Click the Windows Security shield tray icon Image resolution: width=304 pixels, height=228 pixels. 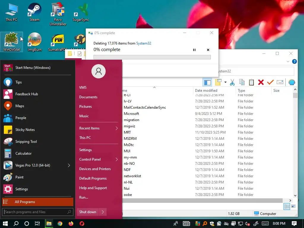212,224
